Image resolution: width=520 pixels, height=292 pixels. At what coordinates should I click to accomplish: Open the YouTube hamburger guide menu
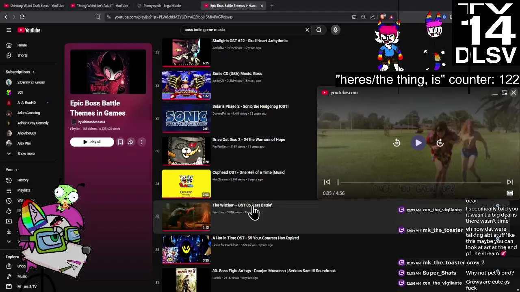tap(9, 30)
